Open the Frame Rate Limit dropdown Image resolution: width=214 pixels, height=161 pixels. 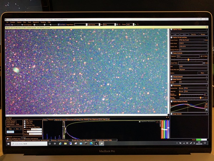[193, 69]
